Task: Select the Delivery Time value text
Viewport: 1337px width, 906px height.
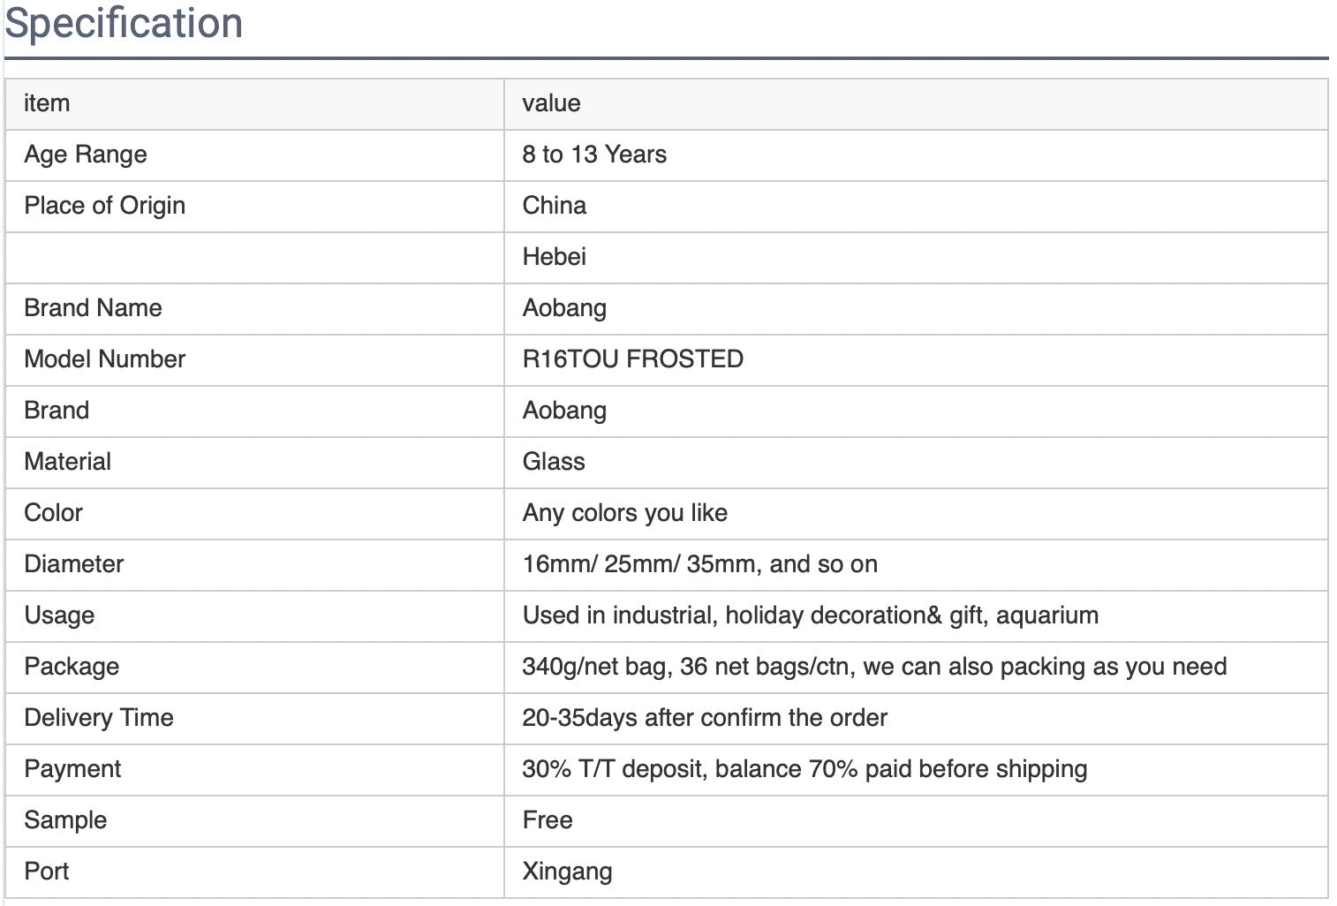Action: [704, 718]
